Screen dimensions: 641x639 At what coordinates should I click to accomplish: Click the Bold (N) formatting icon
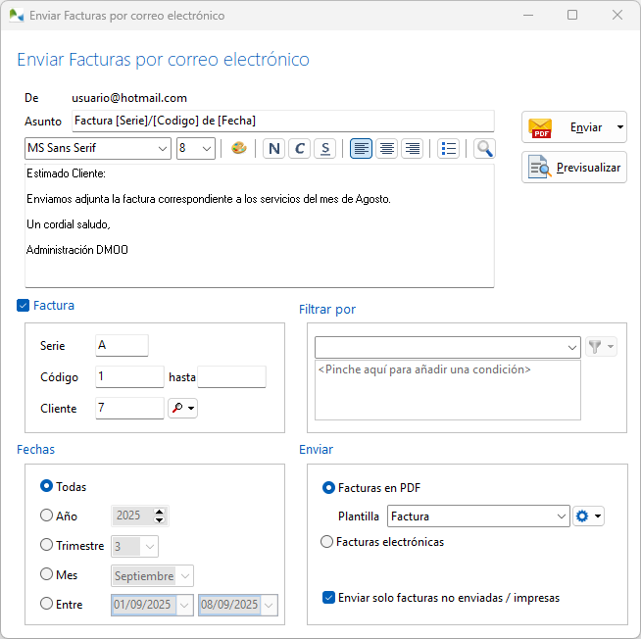274,149
